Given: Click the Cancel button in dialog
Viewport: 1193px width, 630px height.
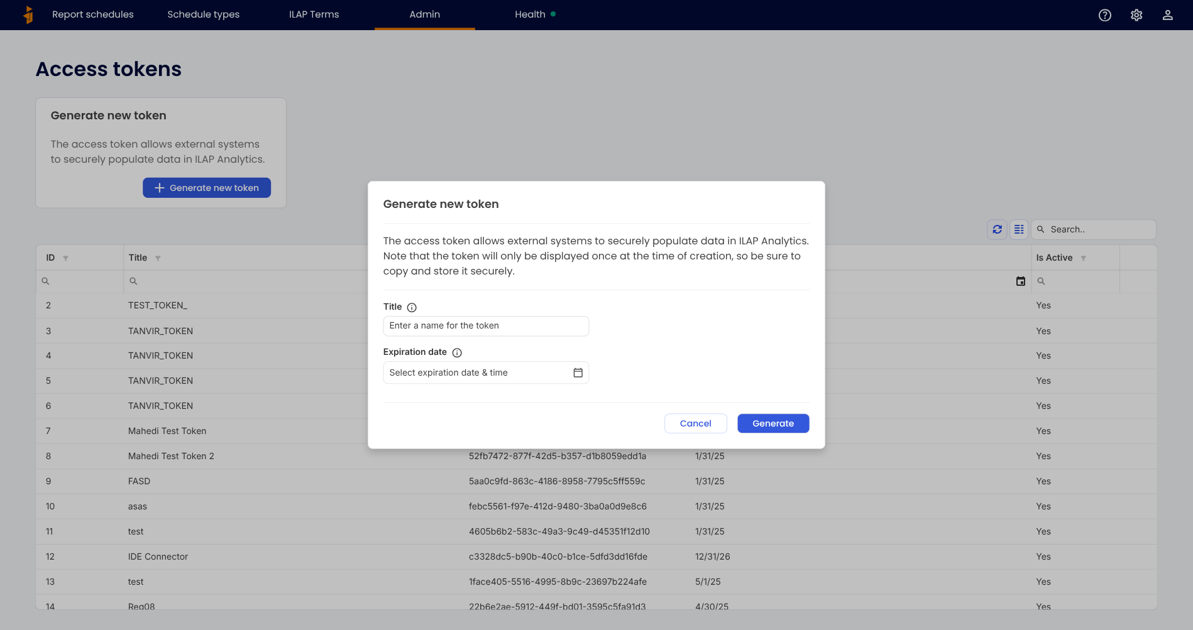Looking at the screenshot, I should pyautogui.click(x=696, y=423).
